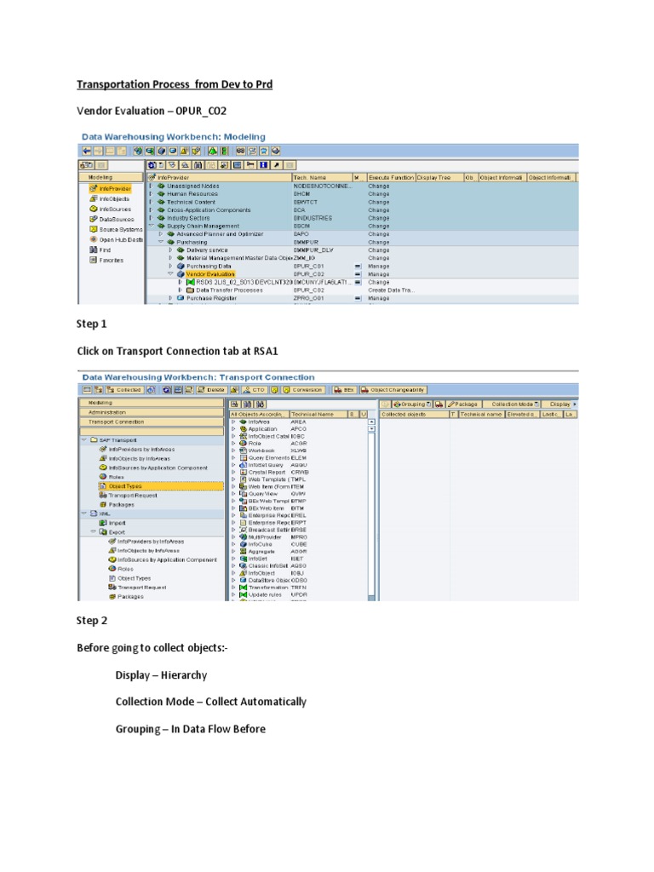Collapse the XML Export node
This screenshot has height=872, width=654.
click(94, 532)
